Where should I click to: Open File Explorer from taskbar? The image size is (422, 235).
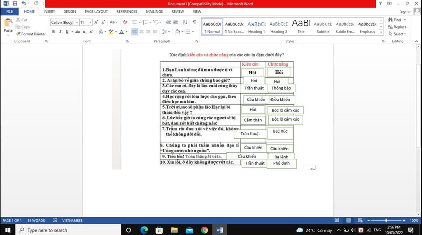point(174,230)
